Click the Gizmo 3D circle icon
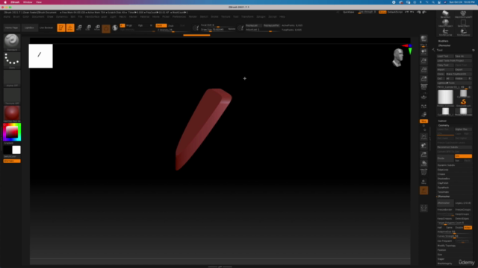Image resolution: width=478 pixels, height=268 pixels. 106,28
